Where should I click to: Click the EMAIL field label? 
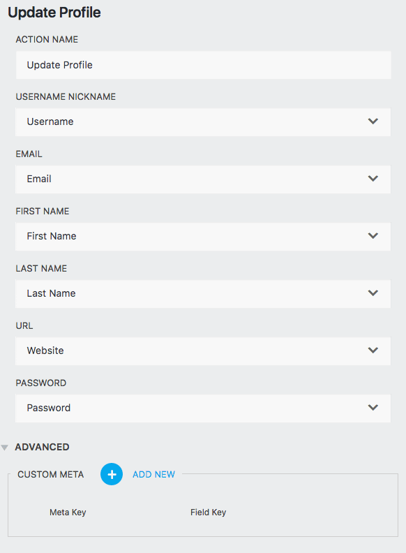coord(29,154)
